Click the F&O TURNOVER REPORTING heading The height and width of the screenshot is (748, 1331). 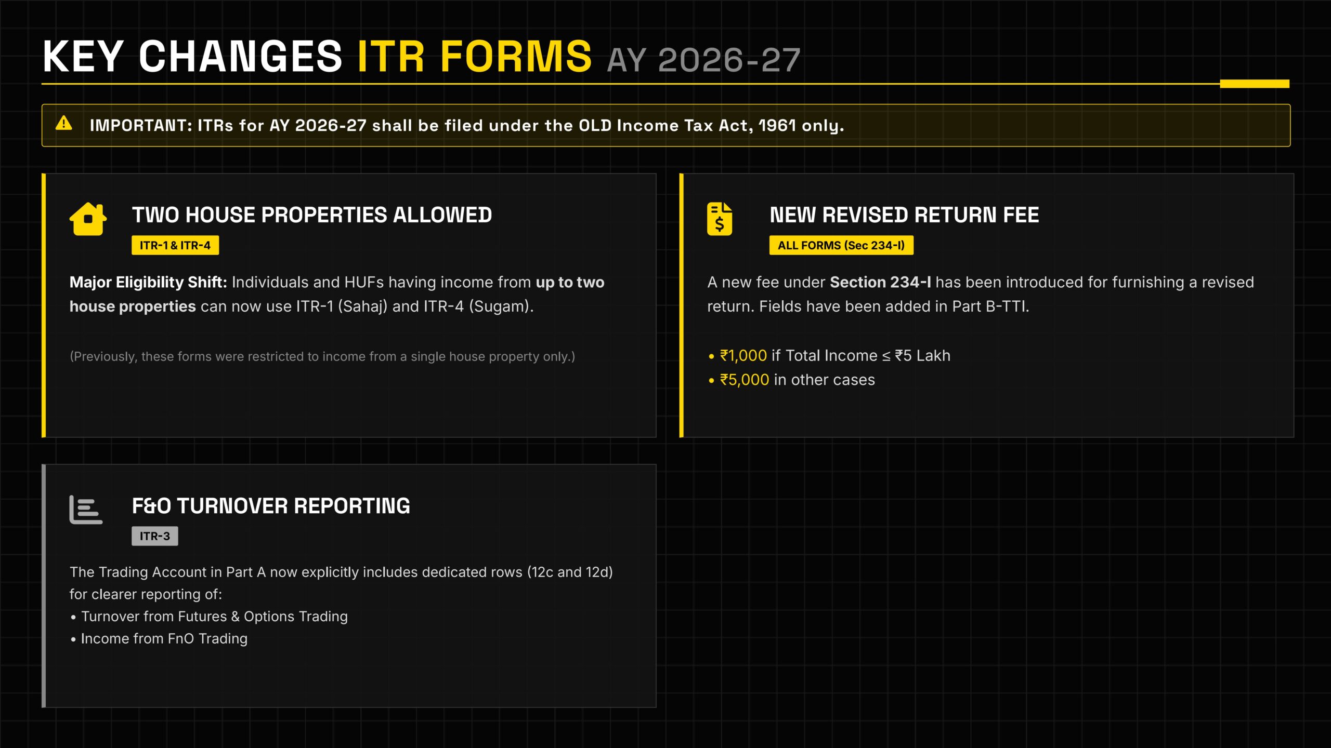click(x=271, y=506)
